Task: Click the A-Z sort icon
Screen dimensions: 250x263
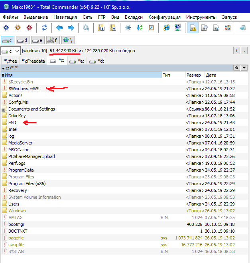Action: (x=140, y=28)
